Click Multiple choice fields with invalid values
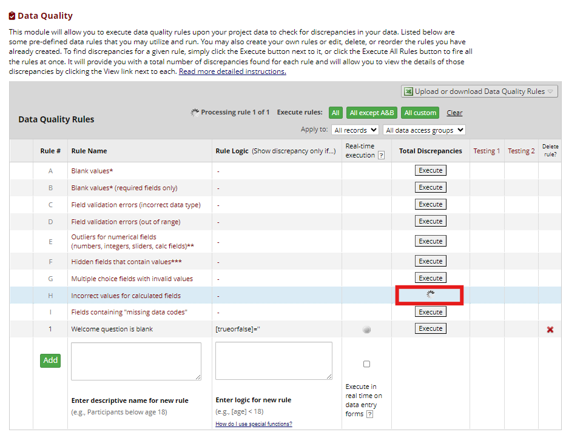Viewport: 566px width, 435px height. pyautogui.click(x=132, y=279)
